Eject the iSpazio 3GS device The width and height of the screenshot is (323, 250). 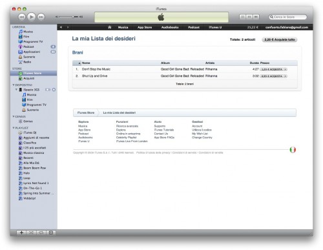tap(54, 90)
